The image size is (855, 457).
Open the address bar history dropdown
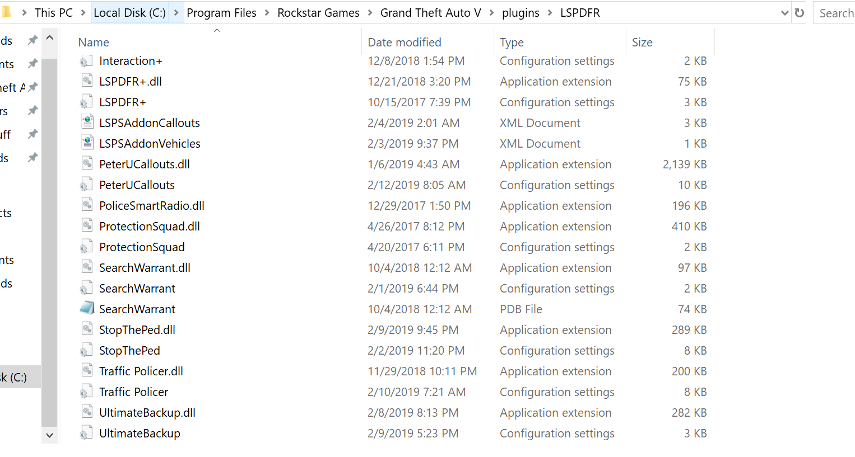point(784,13)
